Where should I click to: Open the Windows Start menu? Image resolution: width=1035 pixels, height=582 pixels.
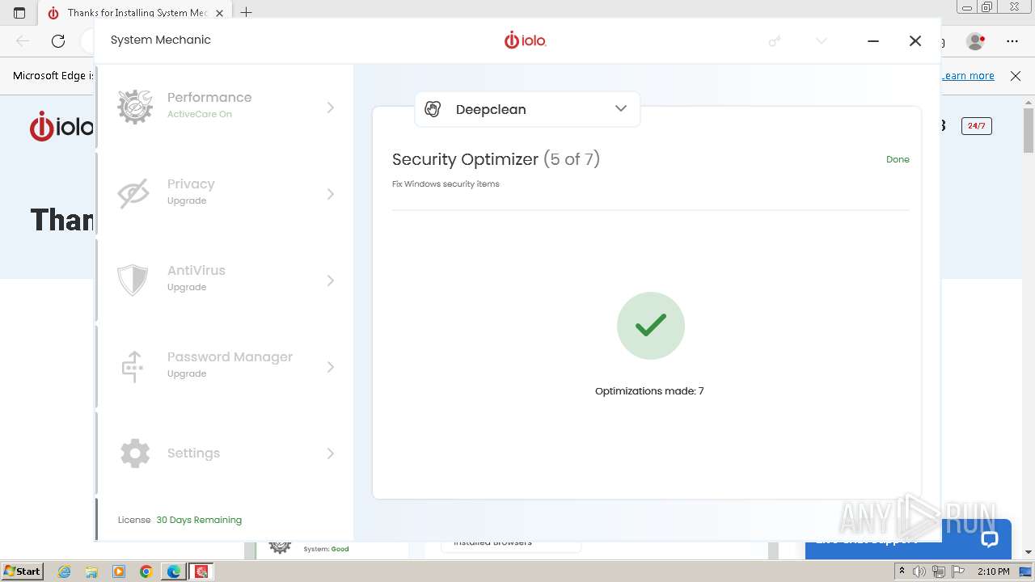tap(22, 571)
